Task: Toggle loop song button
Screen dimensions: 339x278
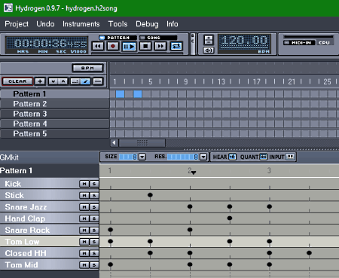Action: [x=176, y=46]
